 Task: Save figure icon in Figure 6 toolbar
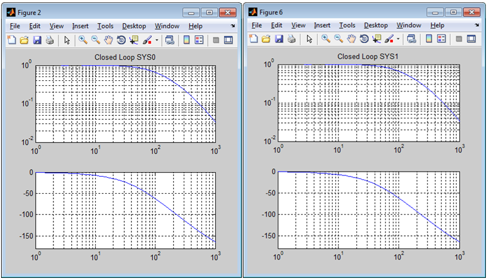coord(279,39)
